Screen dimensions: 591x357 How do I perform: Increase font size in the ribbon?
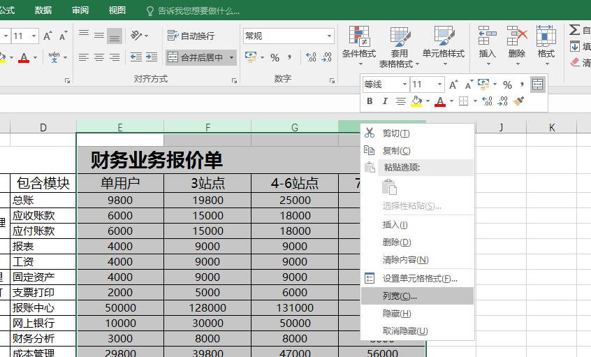point(48,36)
